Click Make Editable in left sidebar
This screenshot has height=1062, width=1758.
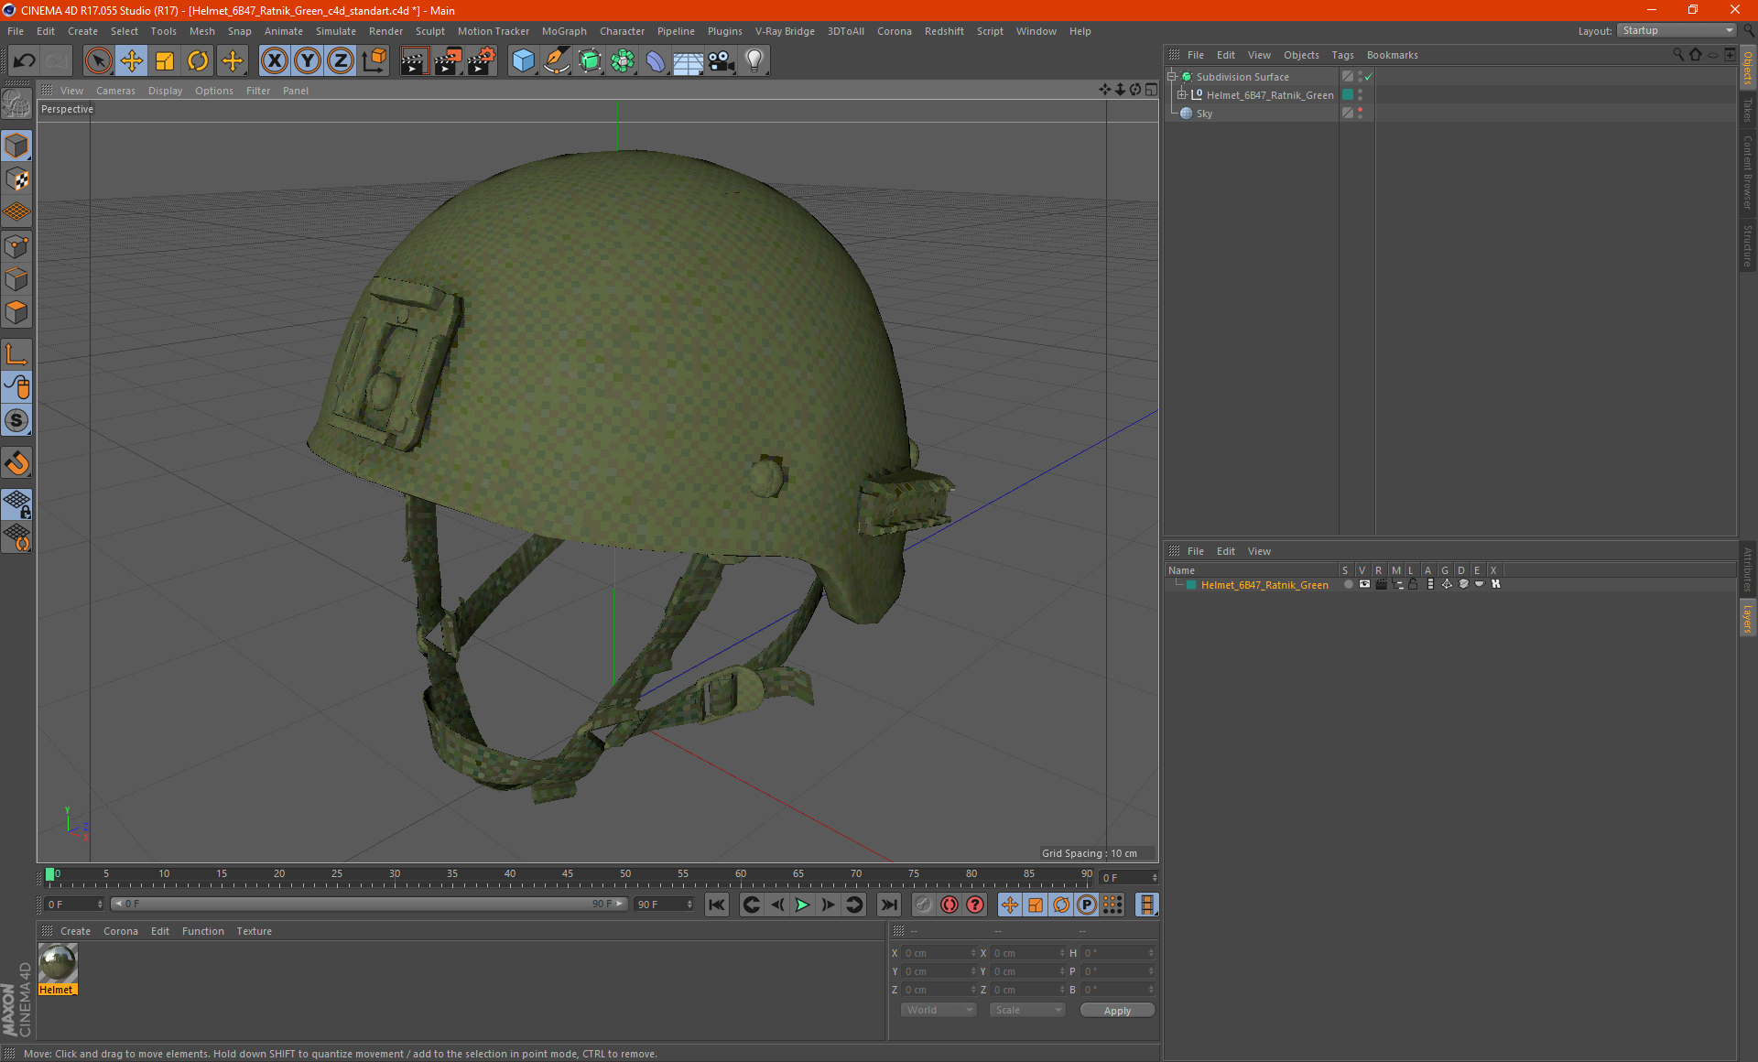pos(16,105)
